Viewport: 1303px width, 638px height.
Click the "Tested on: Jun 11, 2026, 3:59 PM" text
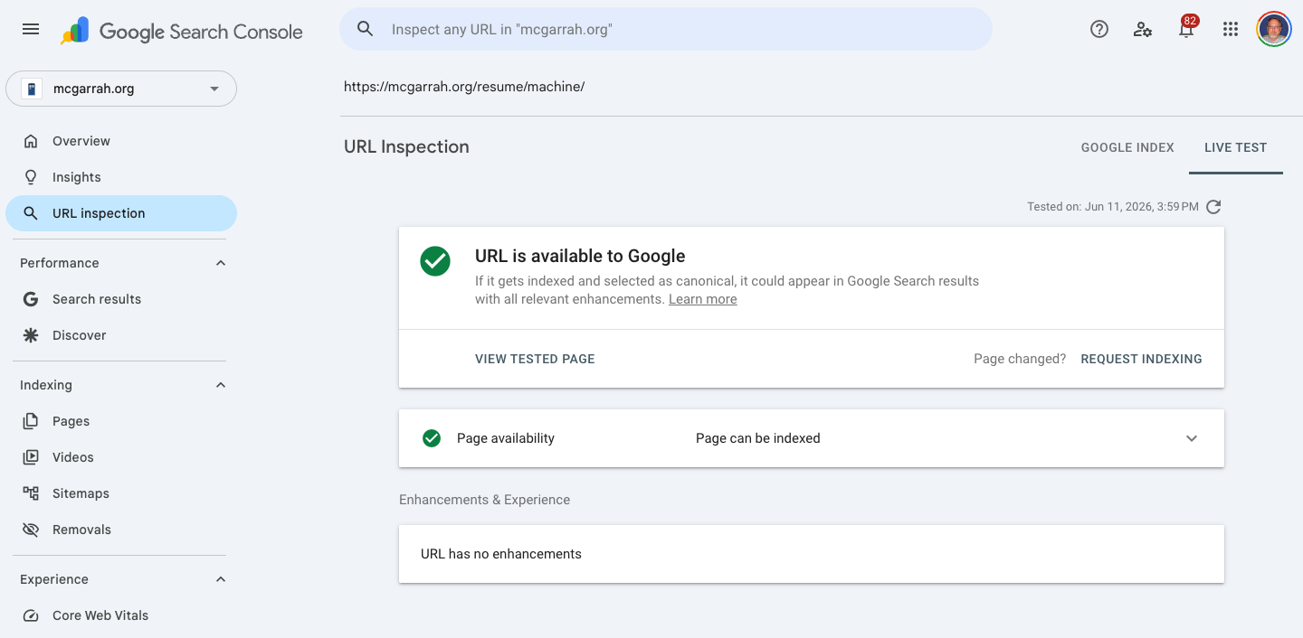(1113, 207)
